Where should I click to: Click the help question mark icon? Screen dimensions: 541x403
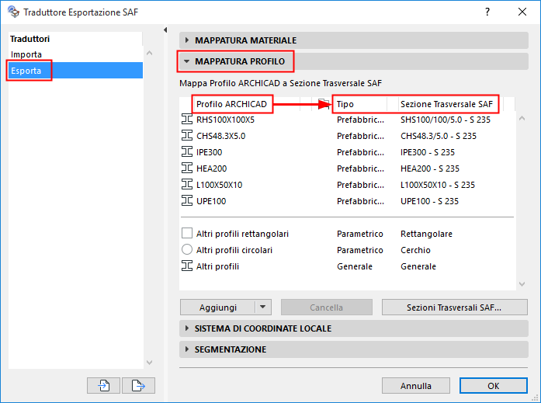point(487,12)
